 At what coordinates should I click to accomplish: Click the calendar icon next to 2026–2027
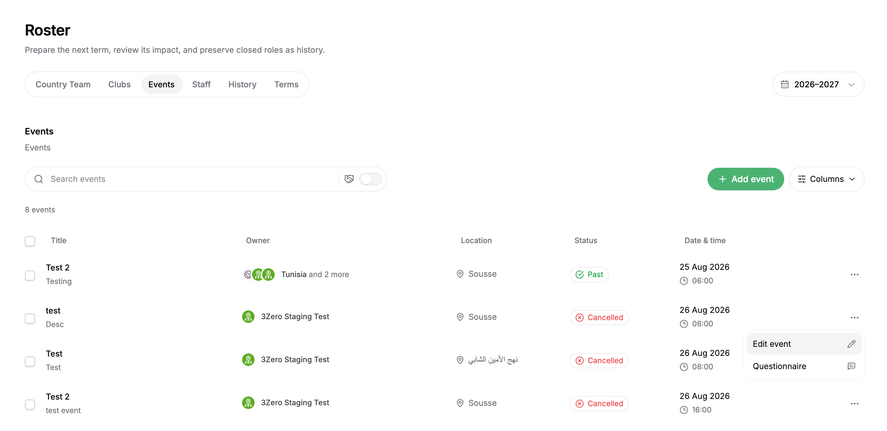tap(785, 84)
